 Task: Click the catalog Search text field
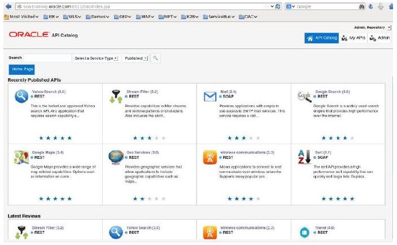pos(47,58)
